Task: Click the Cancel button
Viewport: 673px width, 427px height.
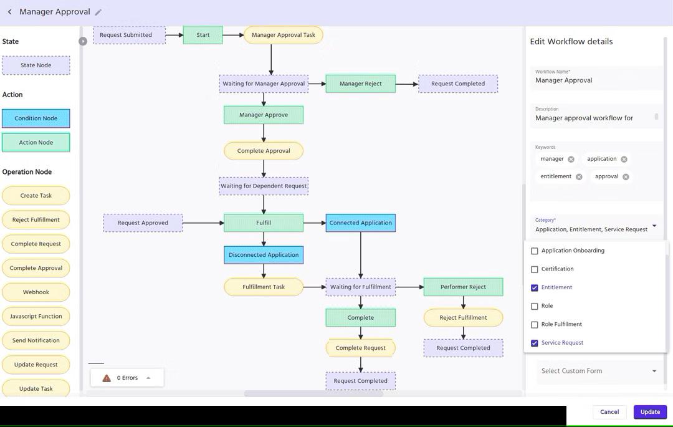Action: coord(609,412)
